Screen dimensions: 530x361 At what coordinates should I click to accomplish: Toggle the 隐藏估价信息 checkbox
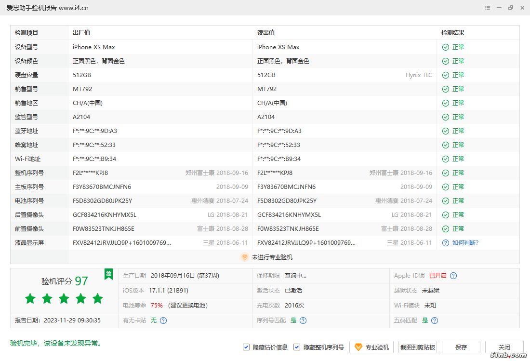pos(246,347)
